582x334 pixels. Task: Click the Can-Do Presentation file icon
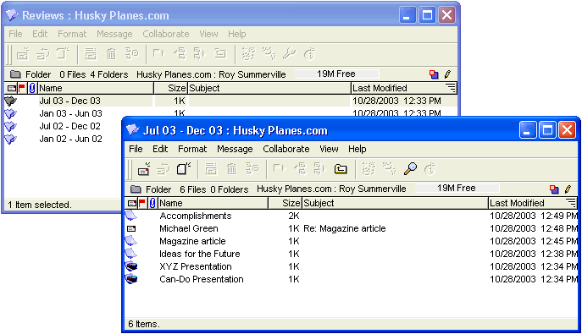coord(131,279)
